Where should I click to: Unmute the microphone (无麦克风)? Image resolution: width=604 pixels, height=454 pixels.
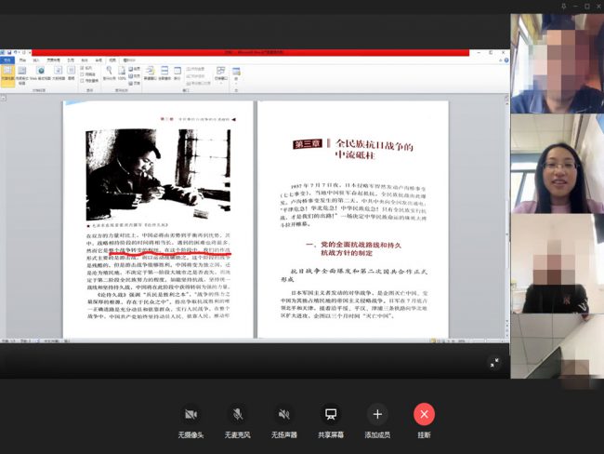[x=238, y=414]
